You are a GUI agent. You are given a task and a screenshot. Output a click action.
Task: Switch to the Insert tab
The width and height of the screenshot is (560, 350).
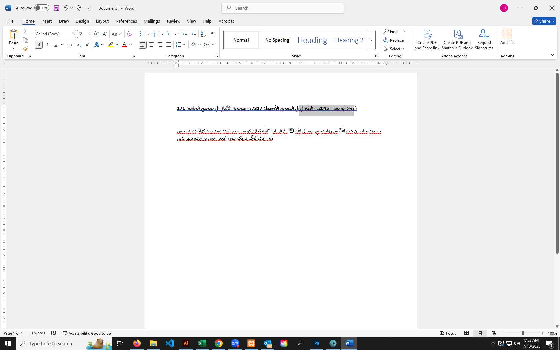coord(47,21)
